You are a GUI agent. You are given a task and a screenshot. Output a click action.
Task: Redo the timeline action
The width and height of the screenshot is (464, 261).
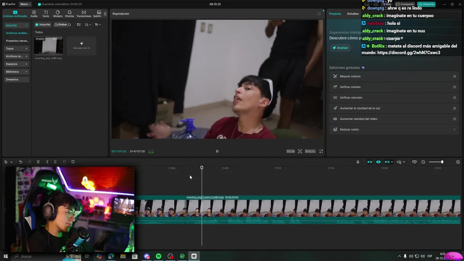pos(29,162)
